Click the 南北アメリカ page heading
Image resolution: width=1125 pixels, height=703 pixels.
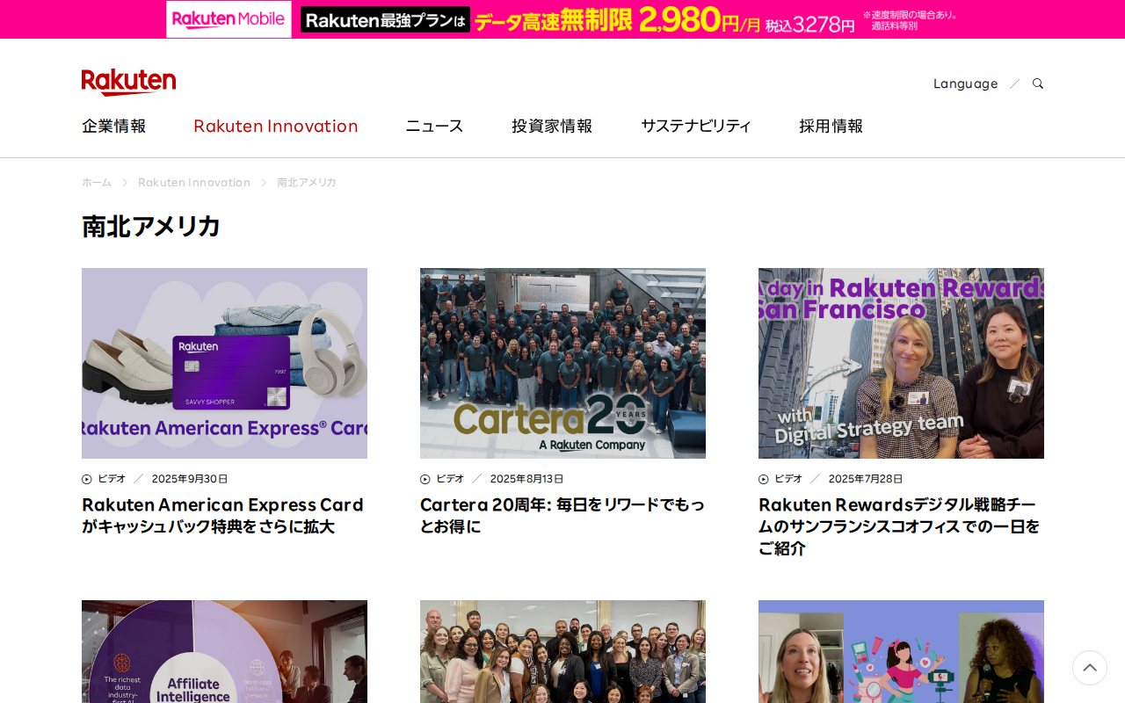pos(151,227)
